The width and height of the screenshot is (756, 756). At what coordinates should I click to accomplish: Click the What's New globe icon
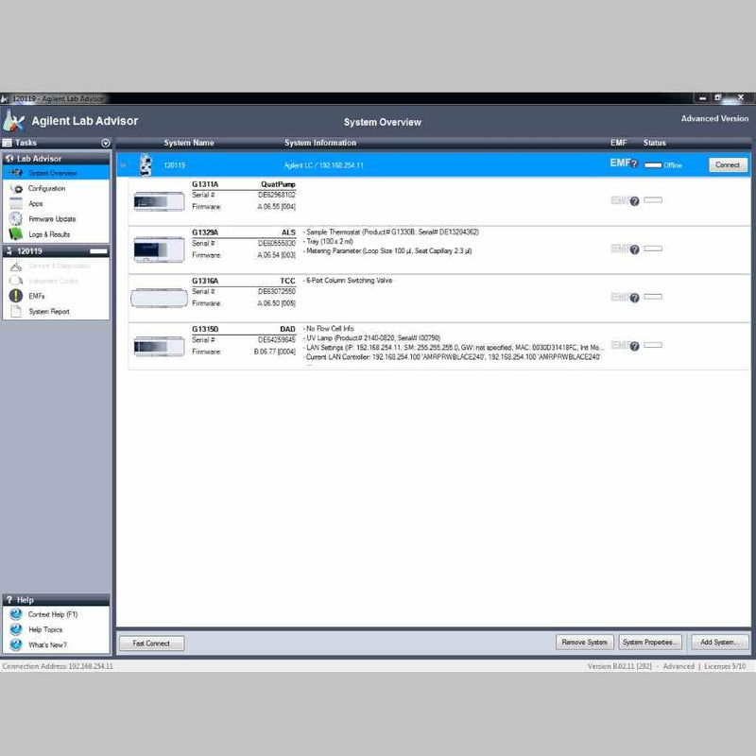[16, 644]
